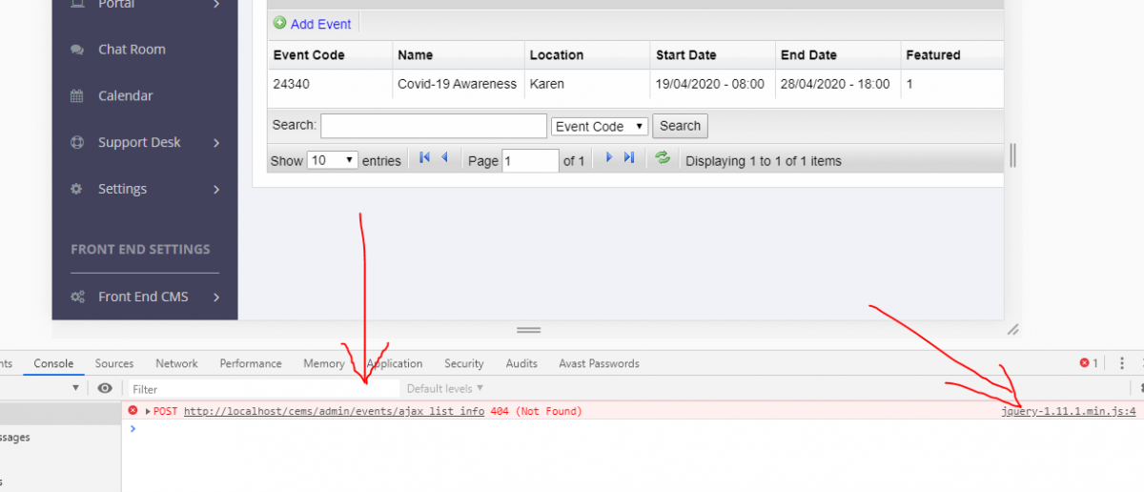Click the vertical resize grip right of grid

pyautogui.click(x=1012, y=155)
